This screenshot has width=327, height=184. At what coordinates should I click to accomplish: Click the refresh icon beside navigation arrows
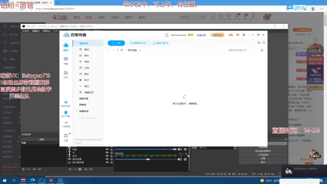[122, 50]
